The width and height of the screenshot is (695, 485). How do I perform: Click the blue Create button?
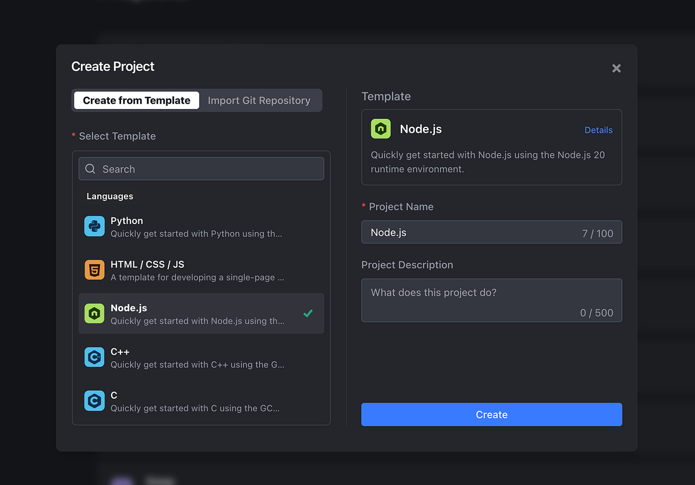[x=492, y=414]
